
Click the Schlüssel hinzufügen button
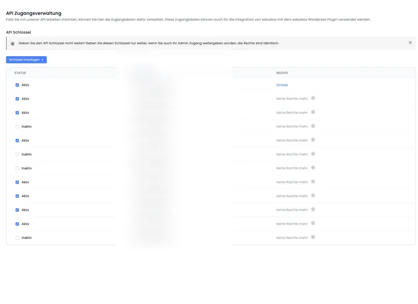[26, 60]
